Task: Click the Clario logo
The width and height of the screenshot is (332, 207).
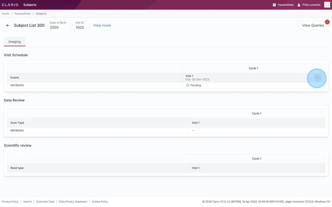Action: point(10,5)
